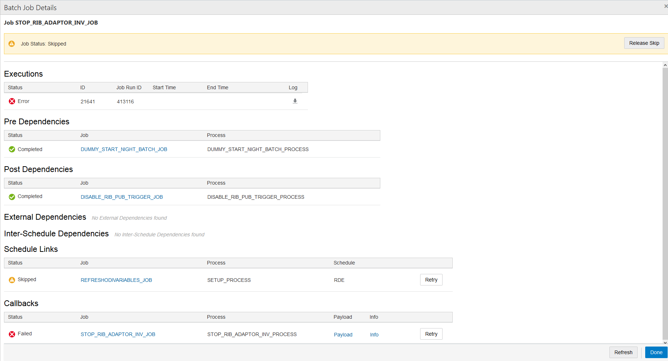Open the DUMMY_START_NIGHT_BATCH_JOB link
Image resolution: width=668 pixels, height=361 pixels.
point(124,149)
